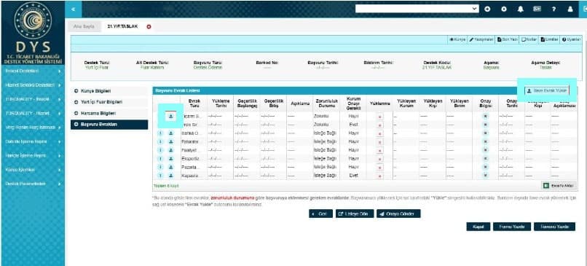The width and height of the screenshot is (587, 266).
Task: Switch to the Ana Sayfa tab
Action: click(84, 26)
